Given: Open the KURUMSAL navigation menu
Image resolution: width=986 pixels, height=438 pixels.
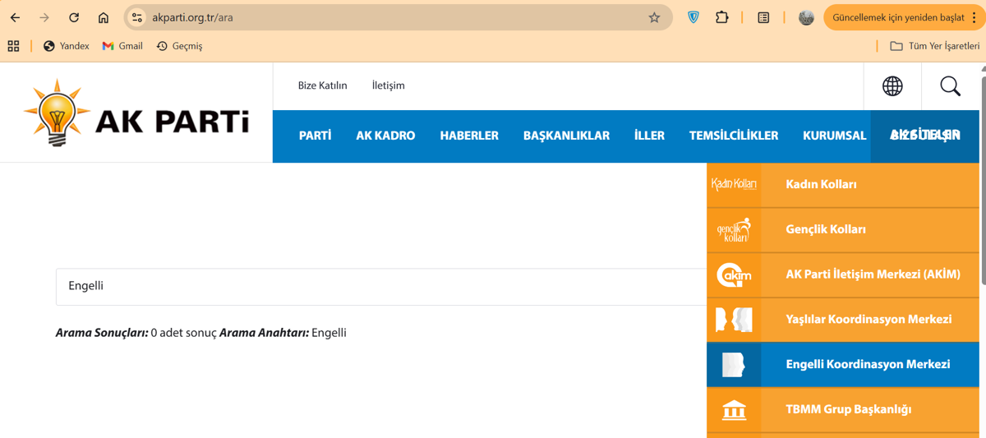Looking at the screenshot, I should coord(834,136).
